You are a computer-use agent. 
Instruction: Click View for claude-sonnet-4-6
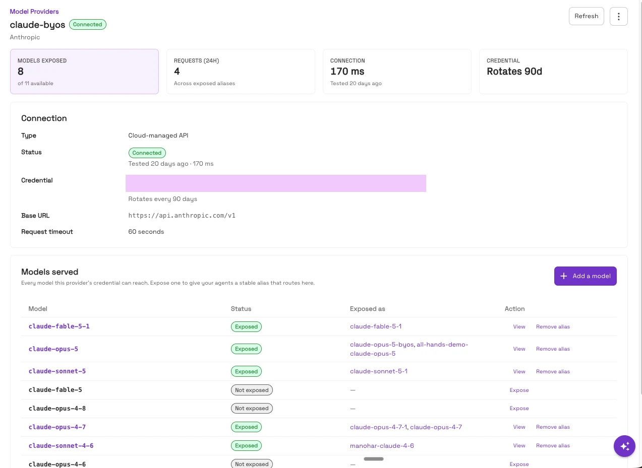(519, 445)
